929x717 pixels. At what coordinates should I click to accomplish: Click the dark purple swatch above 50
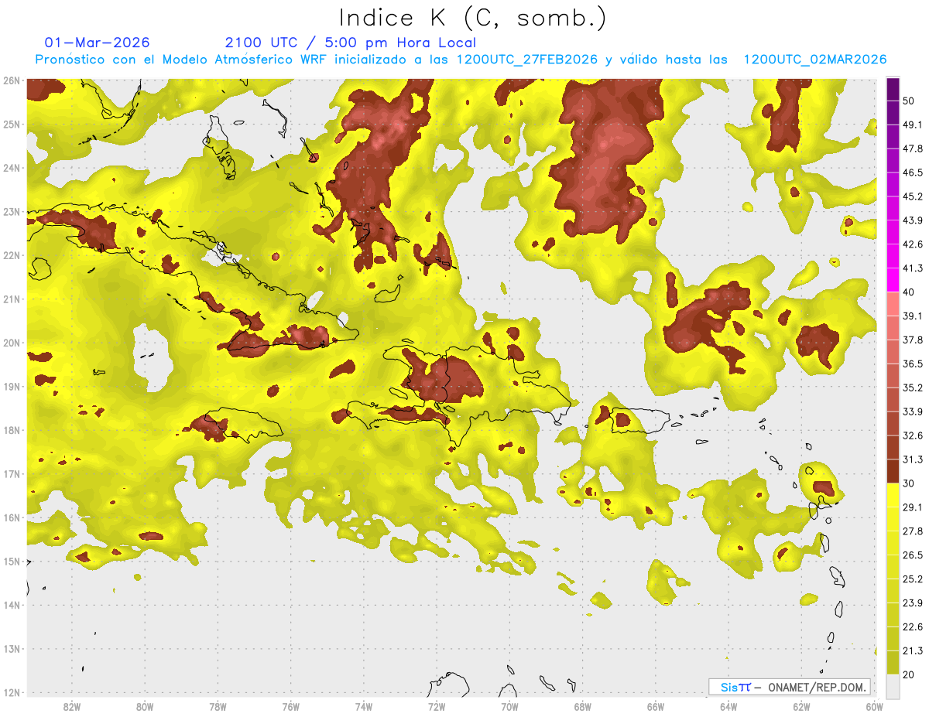pyautogui.click(x=893, y=90)
